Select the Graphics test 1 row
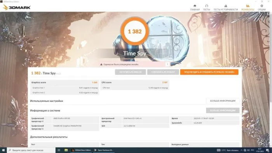The width and height of the screenshot is (272, 153). (x=65, y=88)
